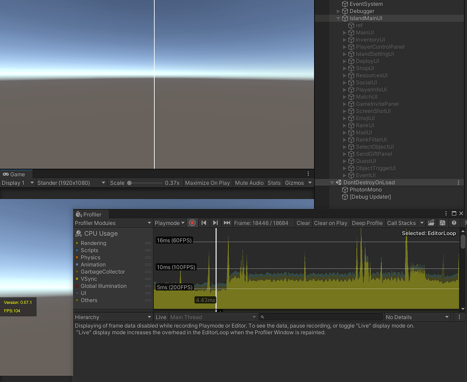Enable Deep Profile mode
This screenshot has width=467, height=382.
point(367,223)
